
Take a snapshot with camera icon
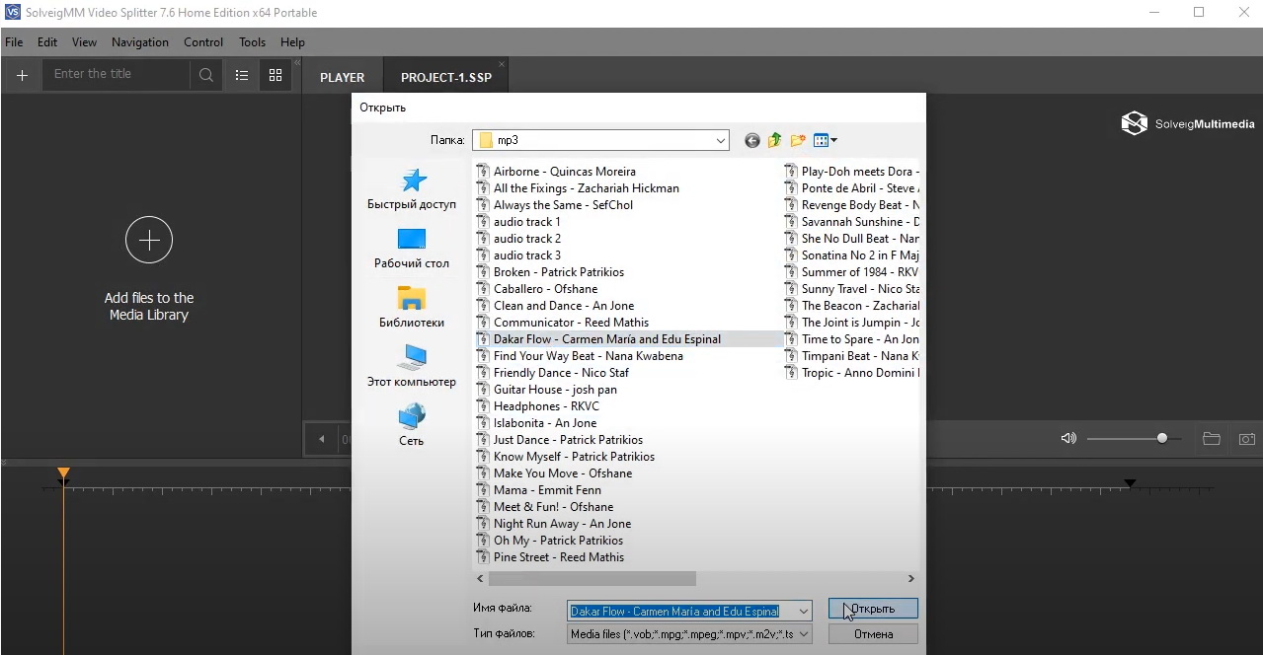[1247, 439]
